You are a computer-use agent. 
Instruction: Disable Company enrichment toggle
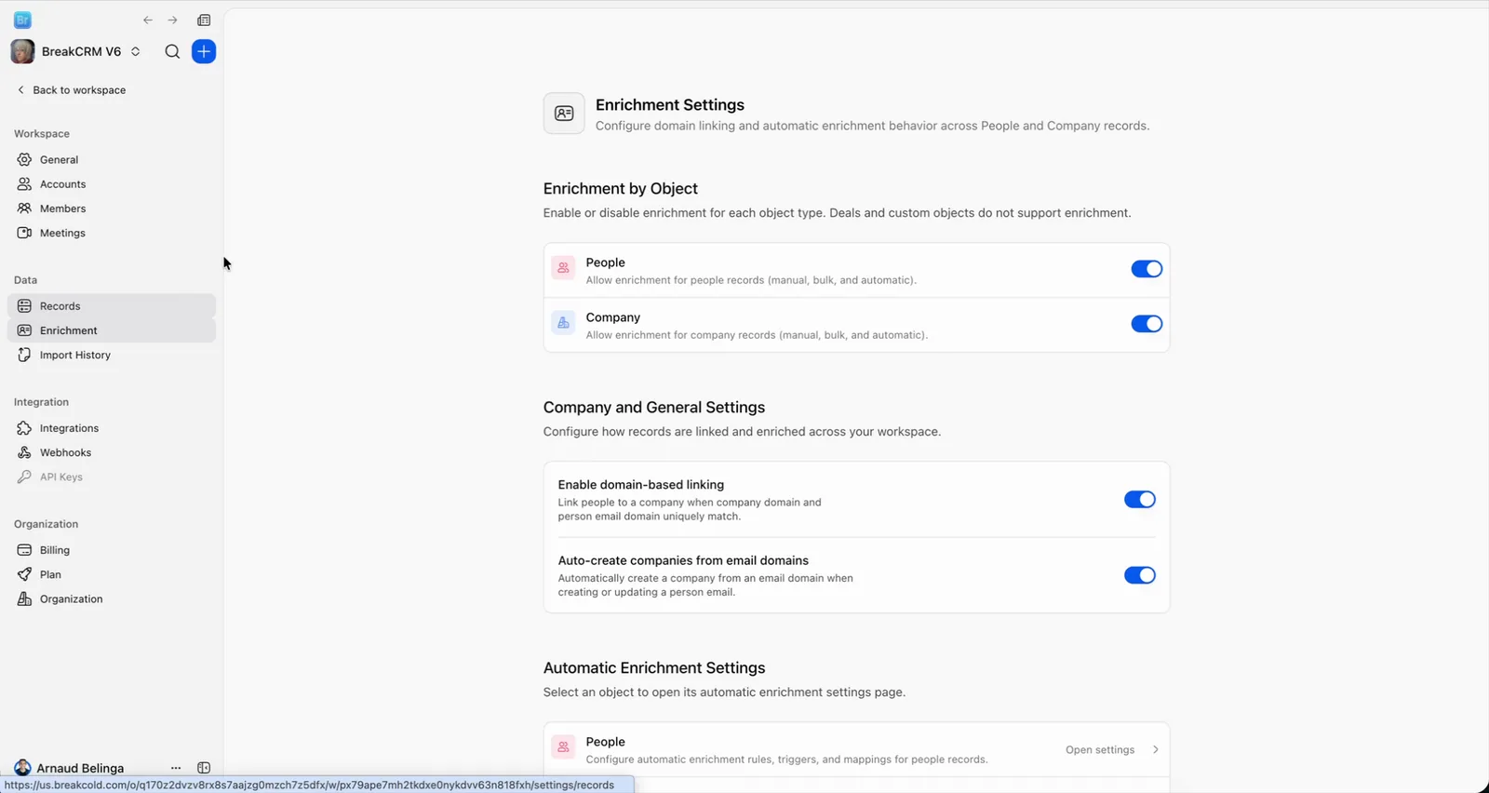pos(1147,324)
